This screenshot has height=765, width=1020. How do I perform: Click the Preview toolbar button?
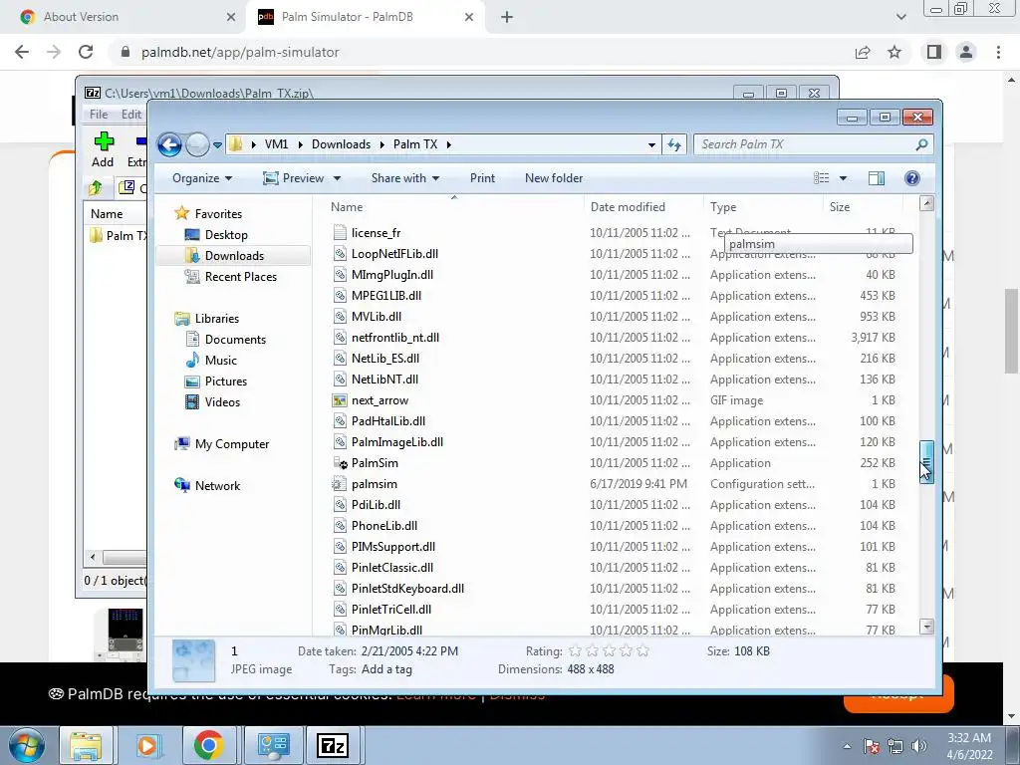coord(294,178)
